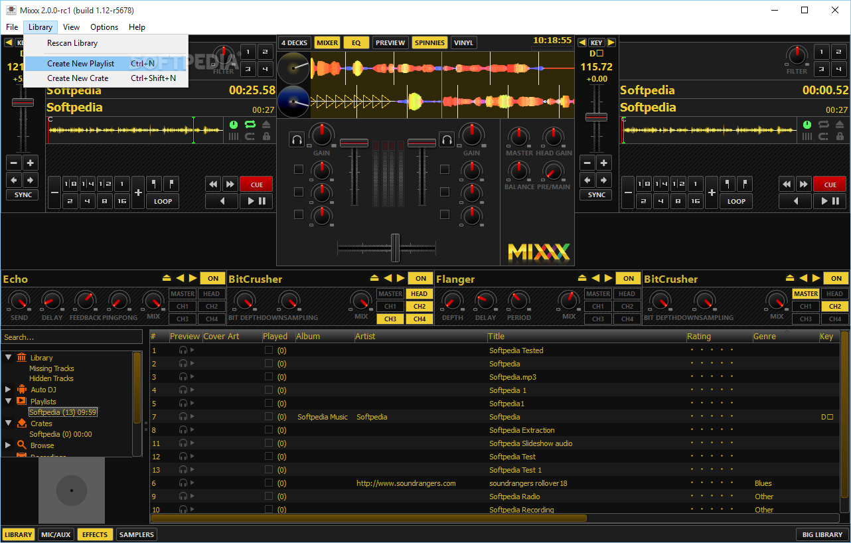Click right deck key-up yellow arrow
The height and width of the screenshot is (543, 851).
coord(611,42)
